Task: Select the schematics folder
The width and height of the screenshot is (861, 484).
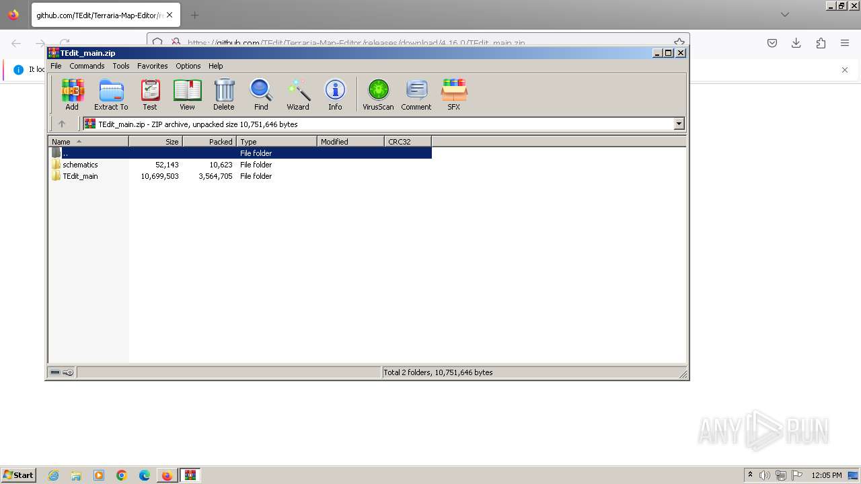Action: click(80, 165)
